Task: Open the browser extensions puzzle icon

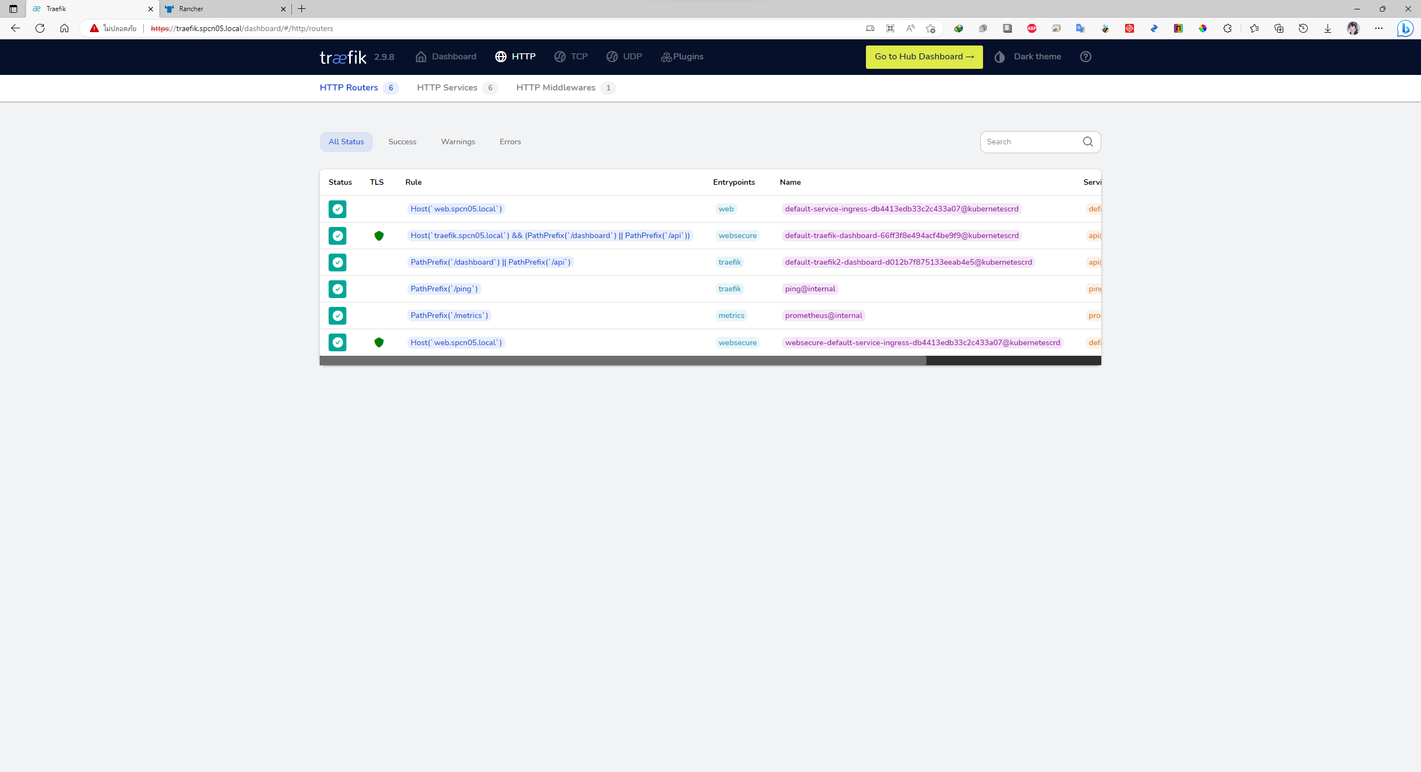Action: pyautogui.click(x=1227, y=28)
